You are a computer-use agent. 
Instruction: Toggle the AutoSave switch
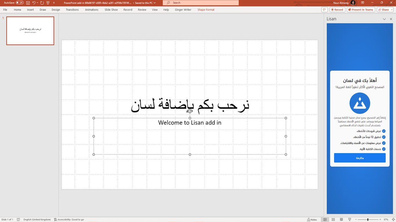(20, 3)
